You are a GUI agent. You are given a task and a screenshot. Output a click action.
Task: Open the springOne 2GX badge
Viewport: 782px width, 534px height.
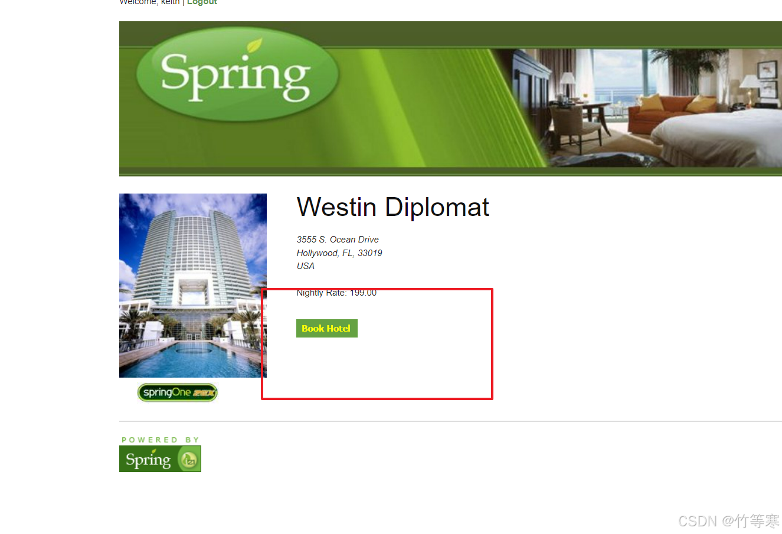point(178,392)
